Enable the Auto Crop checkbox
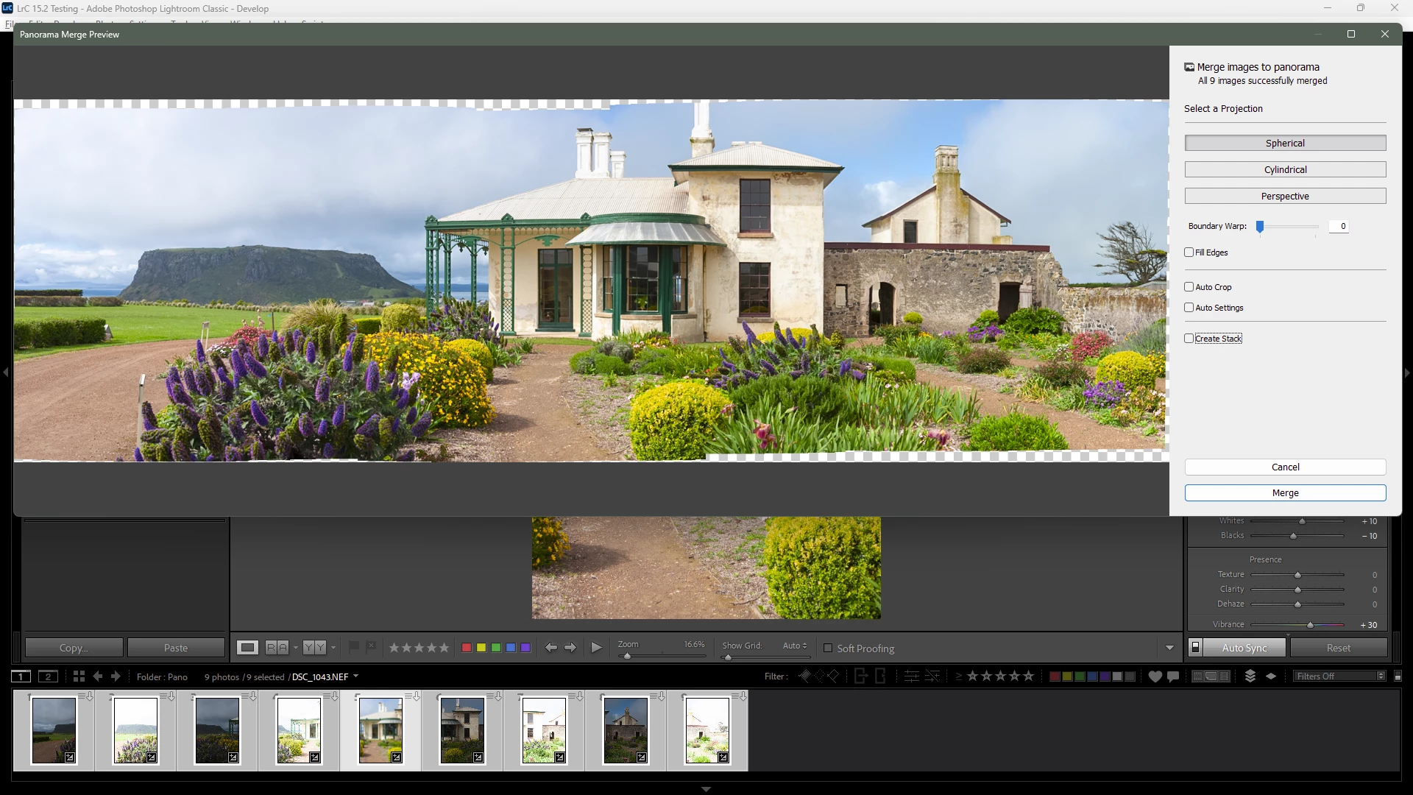Viewport: 1413px width, 795px height. pyautogui.click(x=1189, y=287)
